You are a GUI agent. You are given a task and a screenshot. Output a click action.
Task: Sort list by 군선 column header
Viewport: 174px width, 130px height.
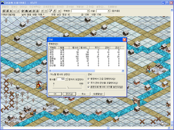(115, 47)
